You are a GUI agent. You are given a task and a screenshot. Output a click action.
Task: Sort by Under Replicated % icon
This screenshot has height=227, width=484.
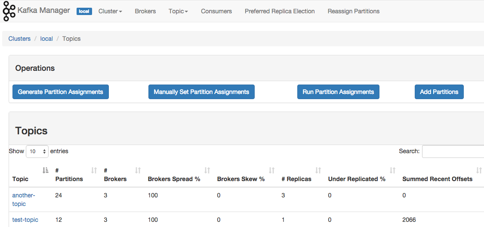(x=392, y=171)
